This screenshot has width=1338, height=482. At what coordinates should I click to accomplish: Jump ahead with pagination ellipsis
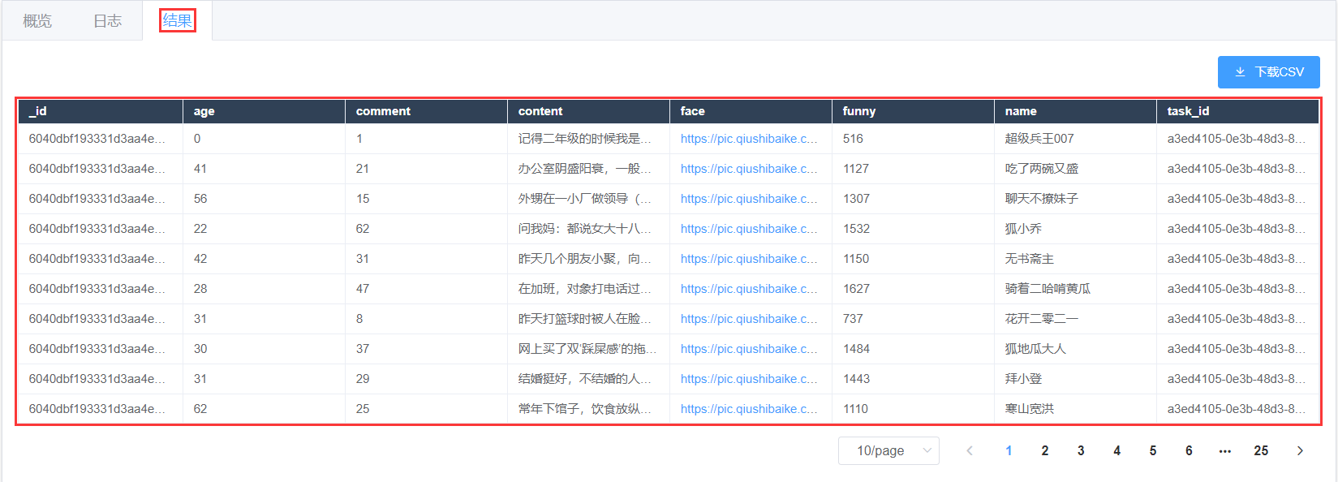[1224, 450]
